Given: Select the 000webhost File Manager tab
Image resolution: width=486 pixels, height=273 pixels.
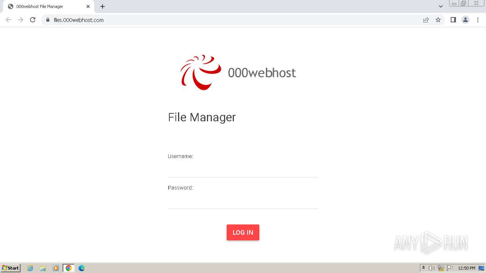Looking at the screenshot, I should [x=49, y=6].
